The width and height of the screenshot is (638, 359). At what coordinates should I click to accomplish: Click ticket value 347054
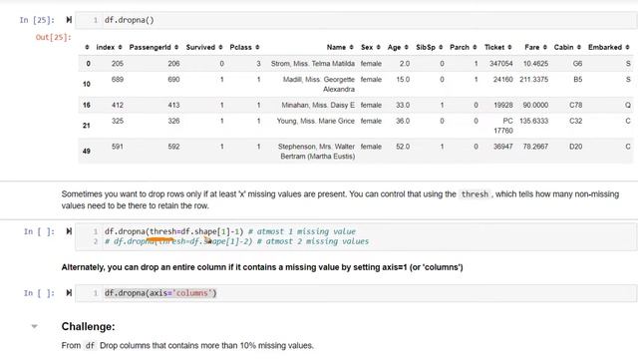pyautogui.click(x=500, y=64)
